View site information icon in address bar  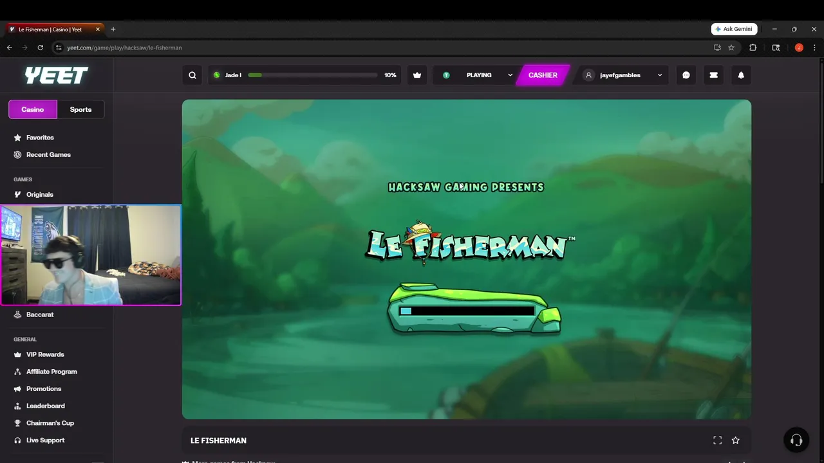(x=59, y=48)
